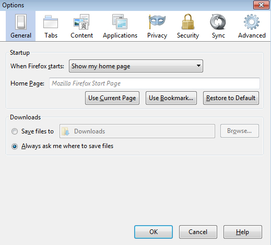271x245 pixels.
Task: Click the Security tab label text
Action: tap(188, 35)
